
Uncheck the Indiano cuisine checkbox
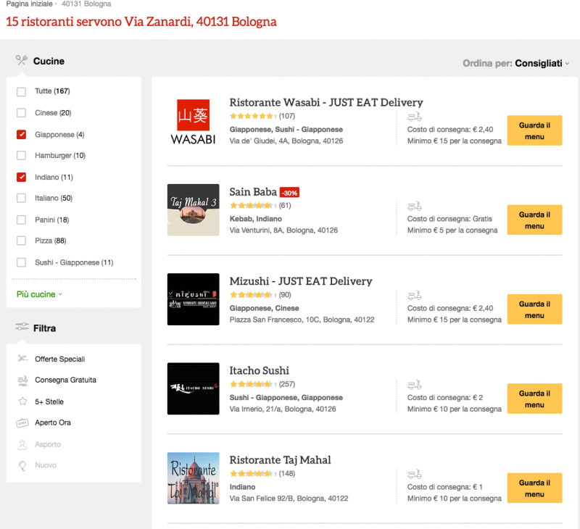click(x=22, y=177)
